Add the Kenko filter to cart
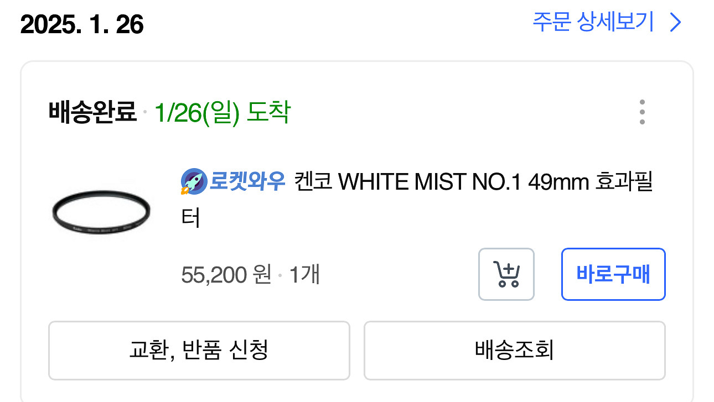 point(506,274)
